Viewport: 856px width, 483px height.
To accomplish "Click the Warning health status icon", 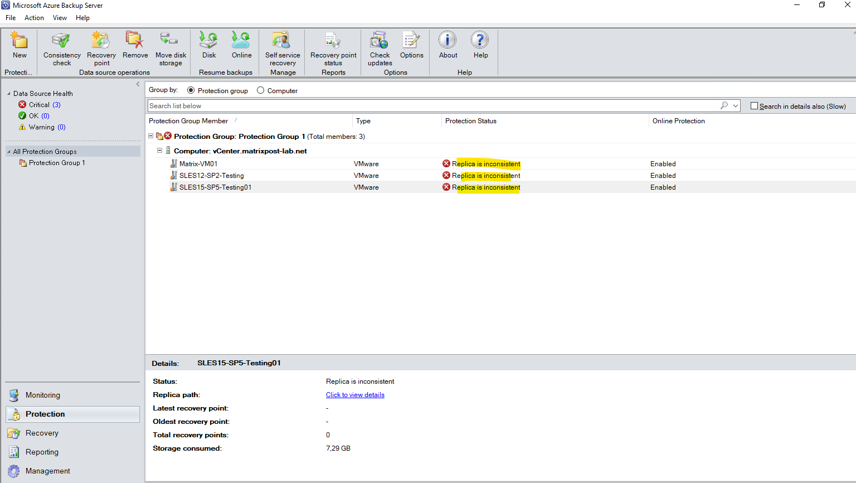I will tap(22, 127).
